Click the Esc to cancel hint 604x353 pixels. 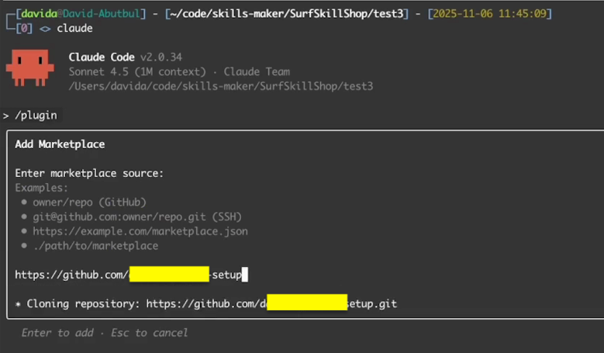[x=150, y=333]
